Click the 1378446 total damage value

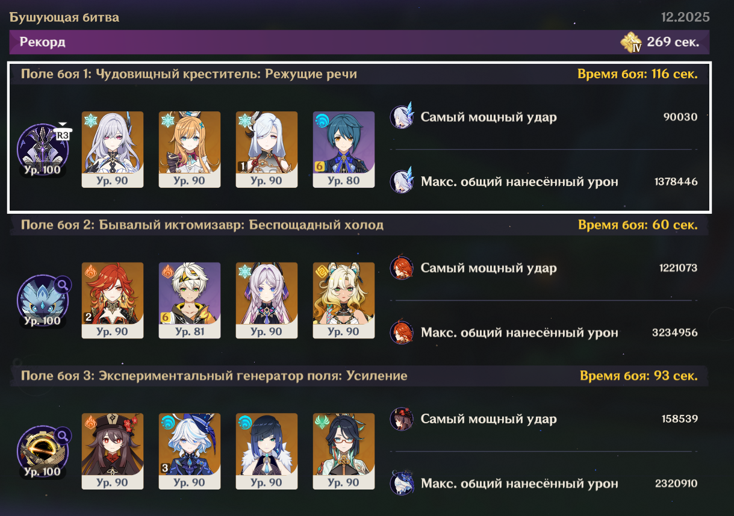coord(676,181)
